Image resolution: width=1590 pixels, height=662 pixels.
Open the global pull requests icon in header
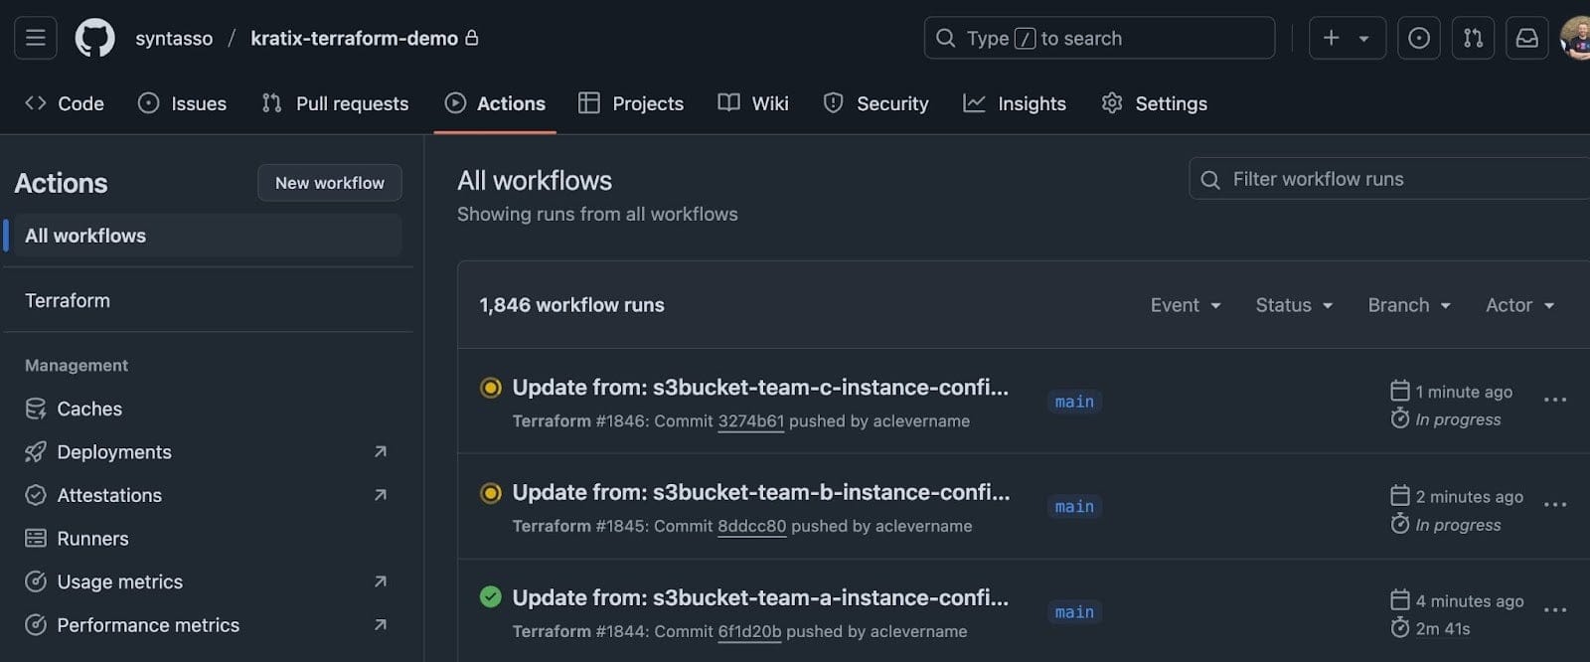click(x=1474, y=38)
